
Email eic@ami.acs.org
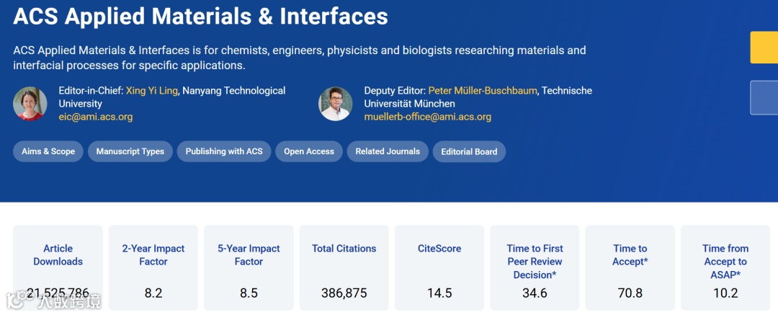pyautogui.click(x=96, y=117)
